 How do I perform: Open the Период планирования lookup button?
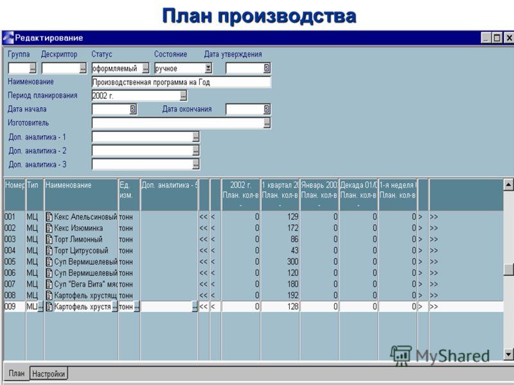coord(183,96)
